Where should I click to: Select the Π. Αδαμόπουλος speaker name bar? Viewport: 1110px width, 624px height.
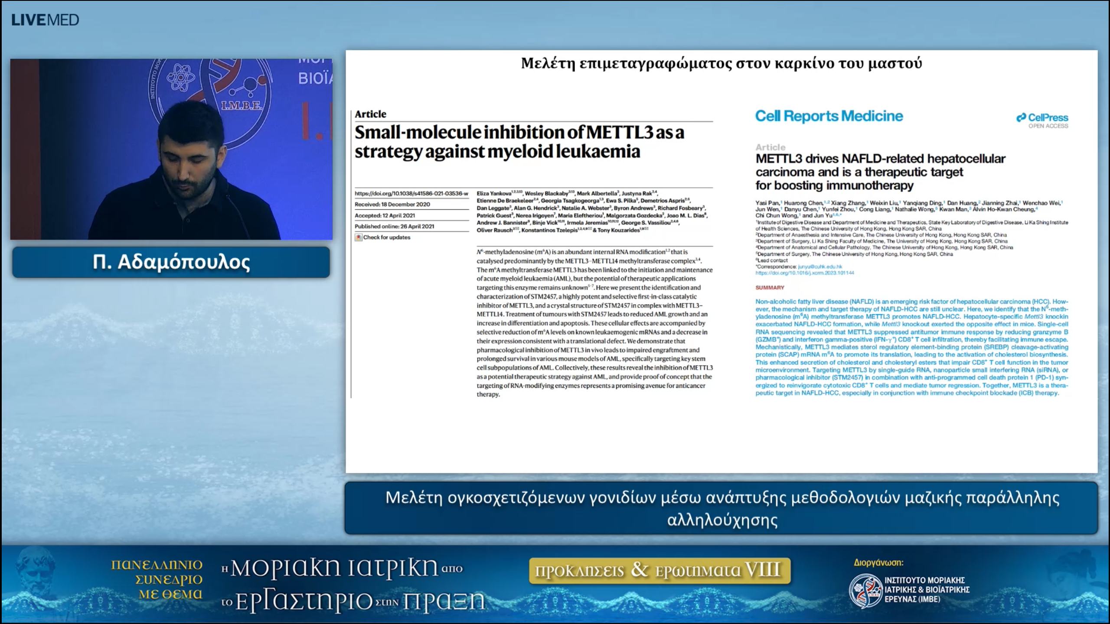click(x=171, y=262)
